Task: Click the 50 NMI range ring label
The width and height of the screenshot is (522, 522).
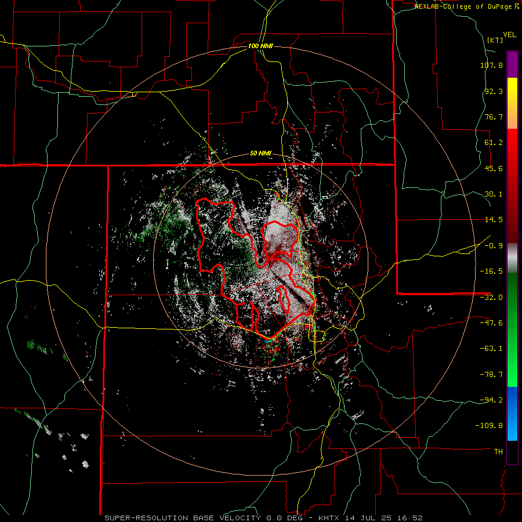Action: (x=260, y=154)
